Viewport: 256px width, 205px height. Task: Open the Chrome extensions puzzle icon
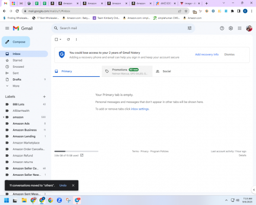[232, 11]
